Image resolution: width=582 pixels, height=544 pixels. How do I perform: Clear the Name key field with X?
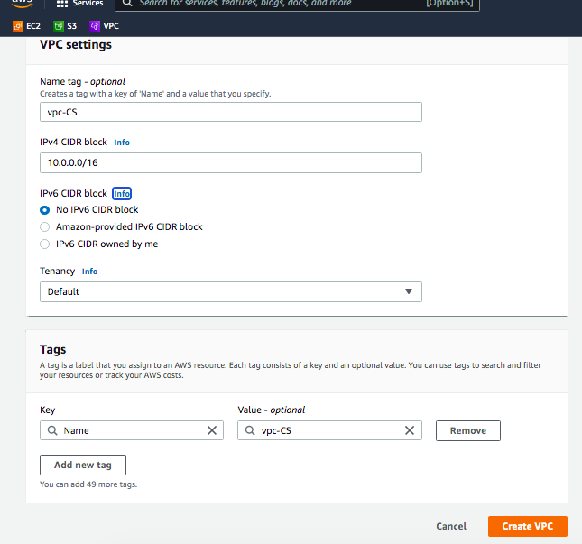pos(212,430)
